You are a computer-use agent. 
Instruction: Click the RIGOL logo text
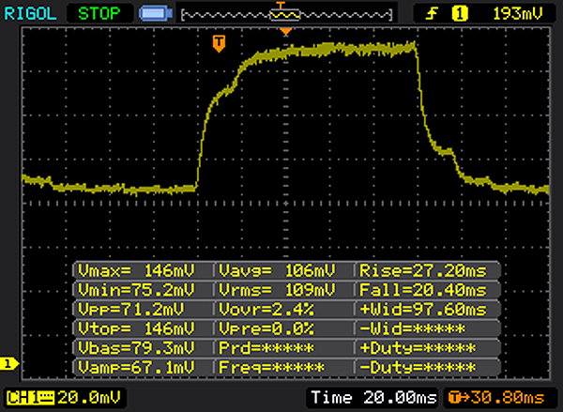[x=30, y=14]
